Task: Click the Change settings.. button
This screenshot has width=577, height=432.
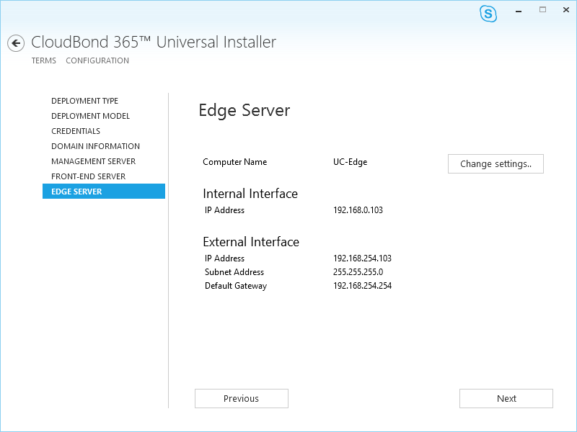Action: (x=495, y=164)
